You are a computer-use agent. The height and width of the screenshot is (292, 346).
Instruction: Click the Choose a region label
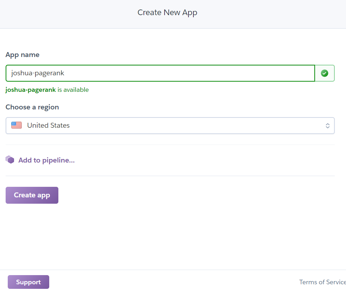tap(32, 107)
